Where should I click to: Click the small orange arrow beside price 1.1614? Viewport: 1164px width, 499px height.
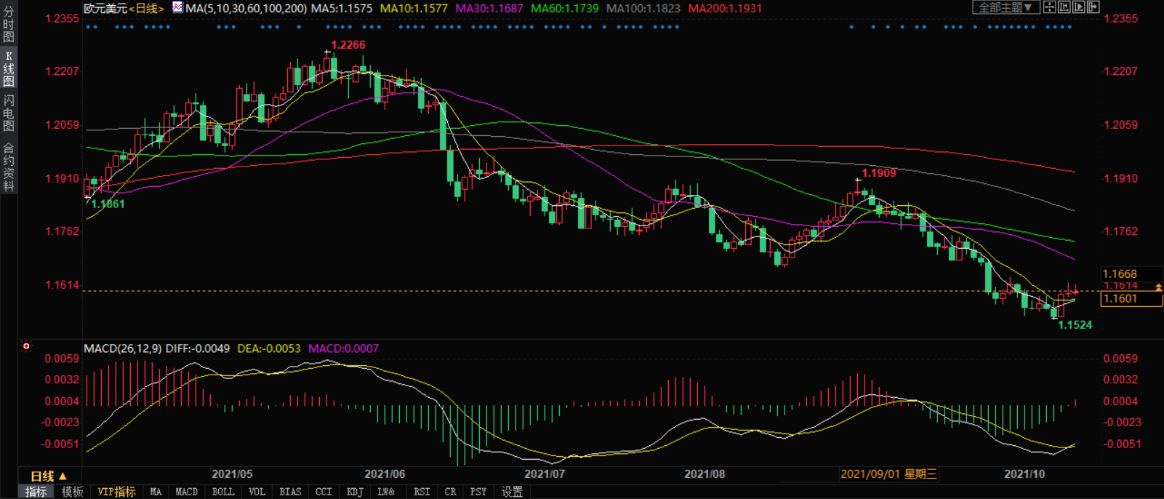(x=1158, y=287)
